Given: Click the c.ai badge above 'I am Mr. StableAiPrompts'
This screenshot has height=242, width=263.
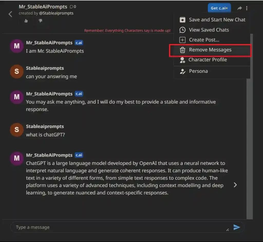Looking at the screenshot, I should coord(79,43).
